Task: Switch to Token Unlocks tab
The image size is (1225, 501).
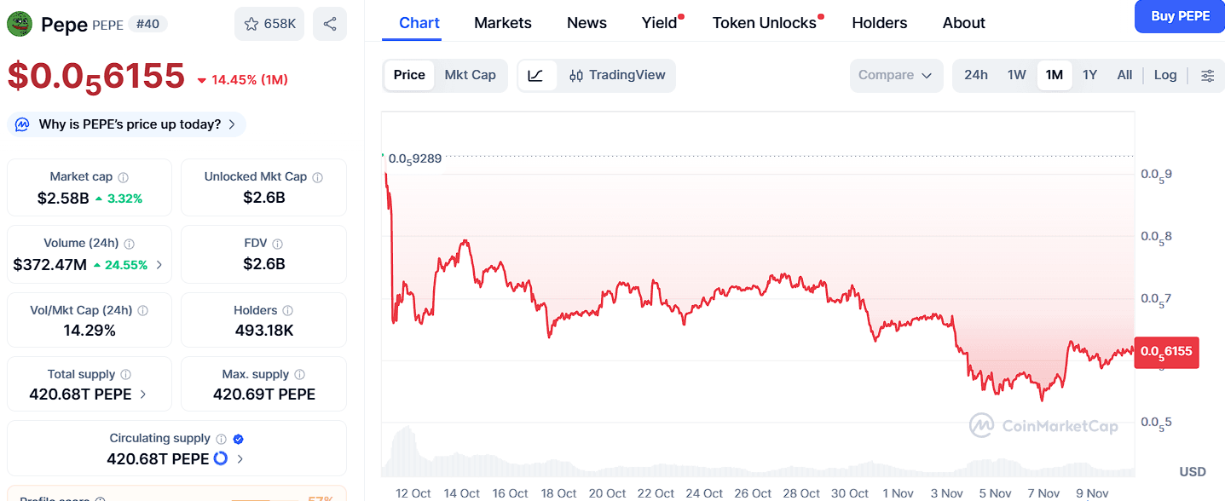Action: pyautogui.click(x=764, y=23)
